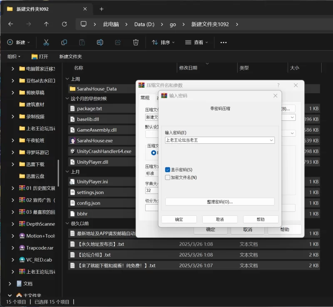Enable the 加密文件名(N) checkbox
This screenshot has height=307, width=333.
(x=168, y=177)
